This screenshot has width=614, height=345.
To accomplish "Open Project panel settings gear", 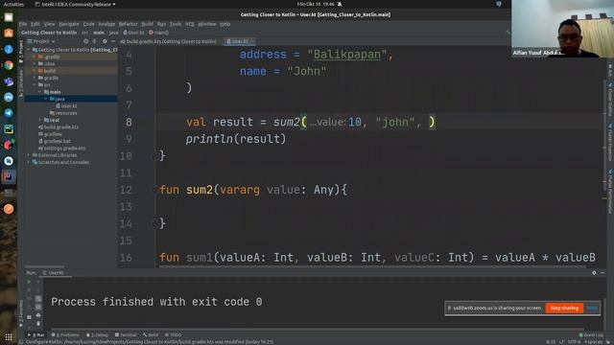I will tap(105, 41).
